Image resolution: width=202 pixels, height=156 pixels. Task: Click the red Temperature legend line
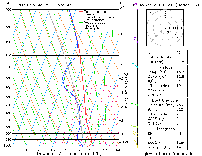[x=81, y=12]
